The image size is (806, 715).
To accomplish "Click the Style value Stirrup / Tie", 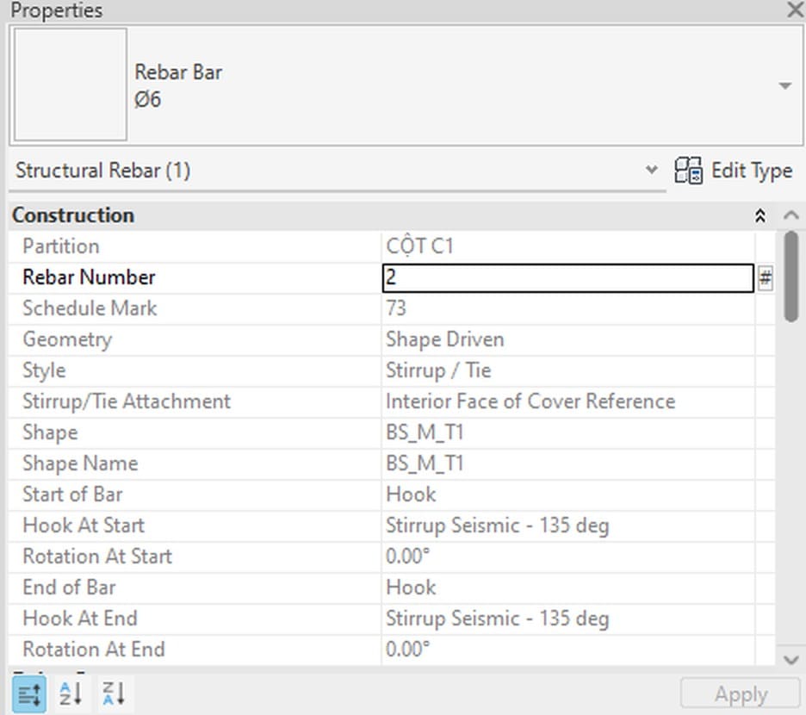I will [438, 370].
